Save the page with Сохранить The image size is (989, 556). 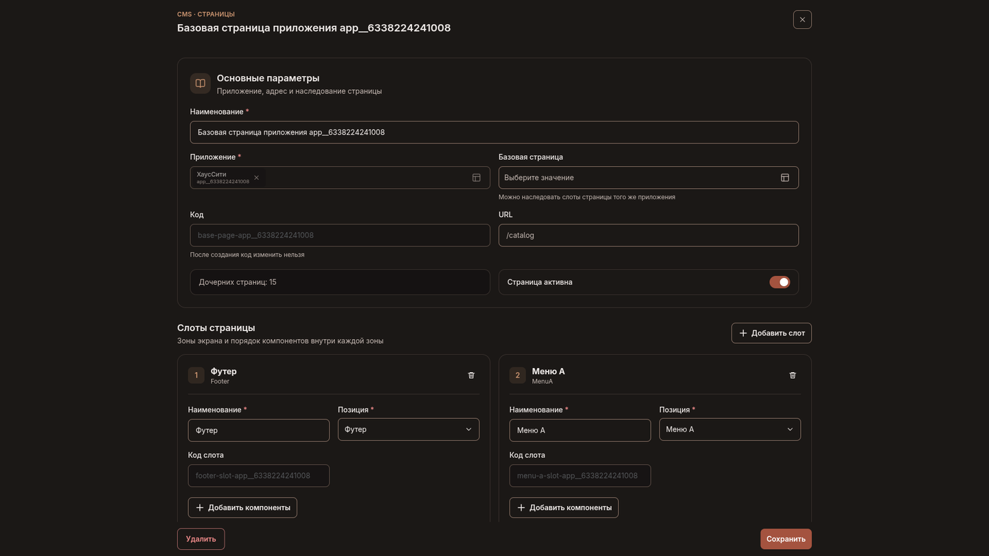[786, 539]
